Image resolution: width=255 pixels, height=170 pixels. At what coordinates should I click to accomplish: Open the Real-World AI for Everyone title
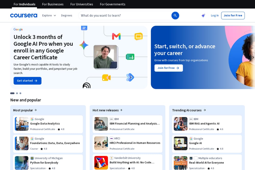pyautogui.click(x=207, y=163)
